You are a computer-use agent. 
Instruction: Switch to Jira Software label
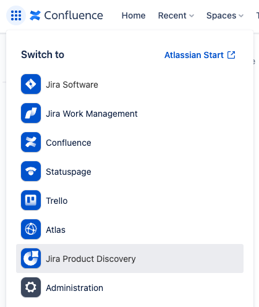pos(72,85)
